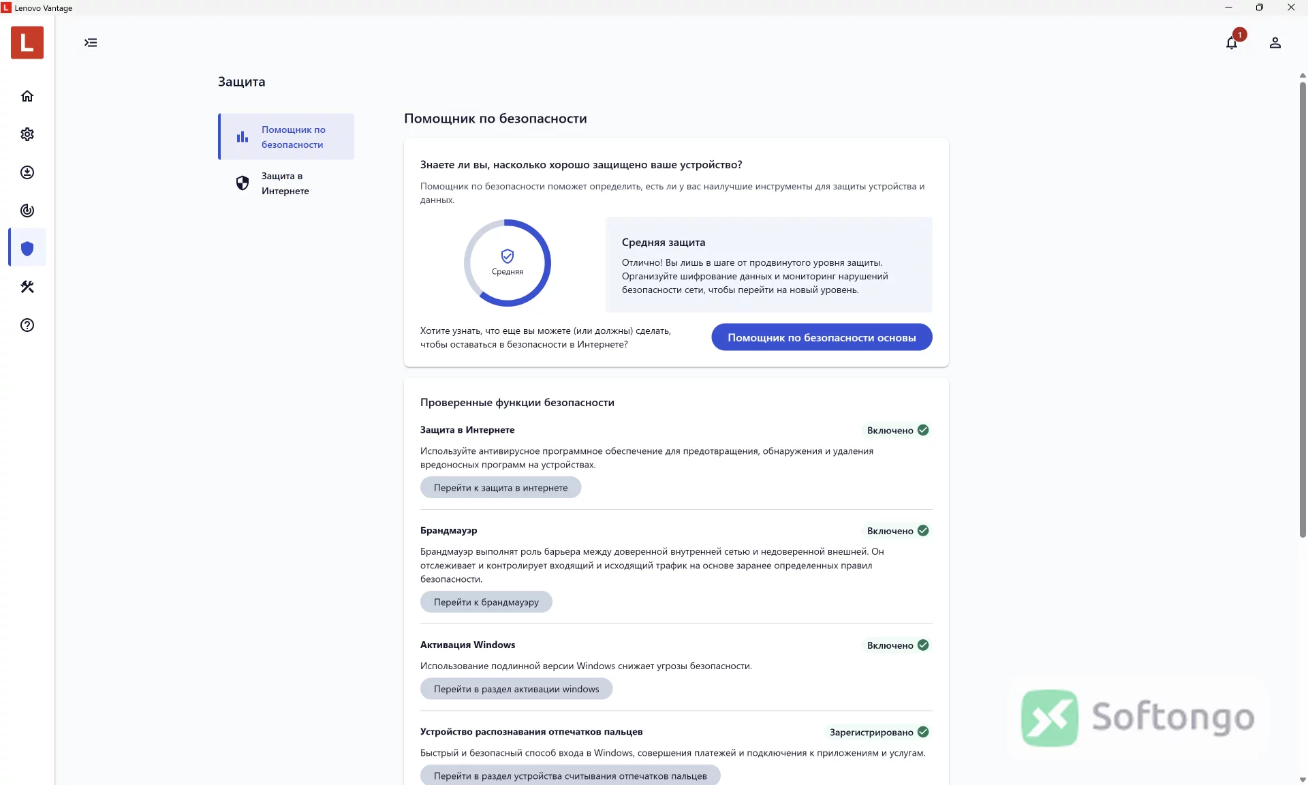Select the Security shield sidebar icon
1308x785 pixels.
pos(27,248)
